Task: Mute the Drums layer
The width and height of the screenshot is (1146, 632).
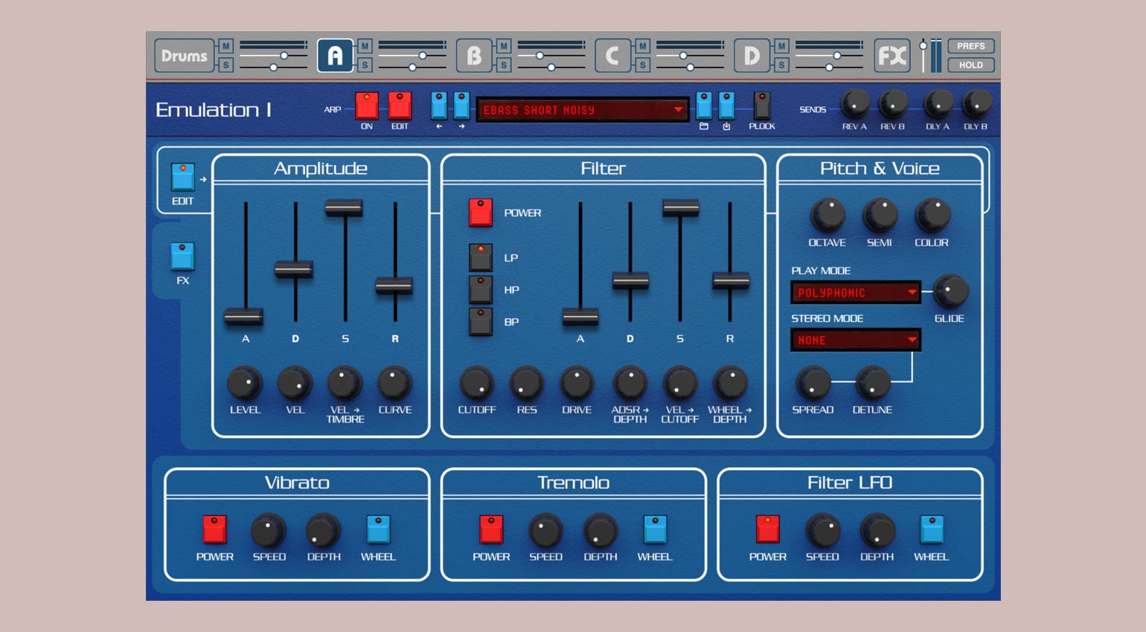Action: 226,46
